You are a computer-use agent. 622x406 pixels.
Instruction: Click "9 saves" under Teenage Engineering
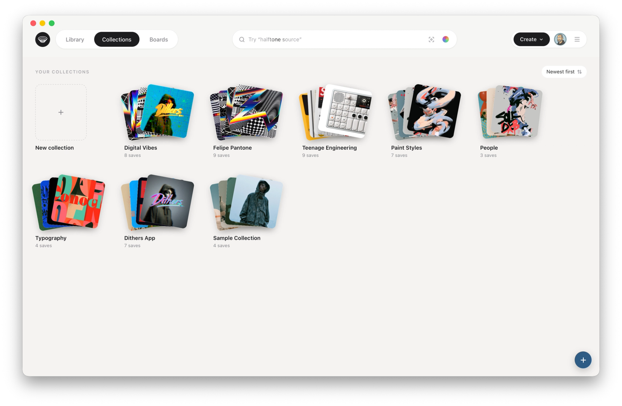tap(310, 155)
